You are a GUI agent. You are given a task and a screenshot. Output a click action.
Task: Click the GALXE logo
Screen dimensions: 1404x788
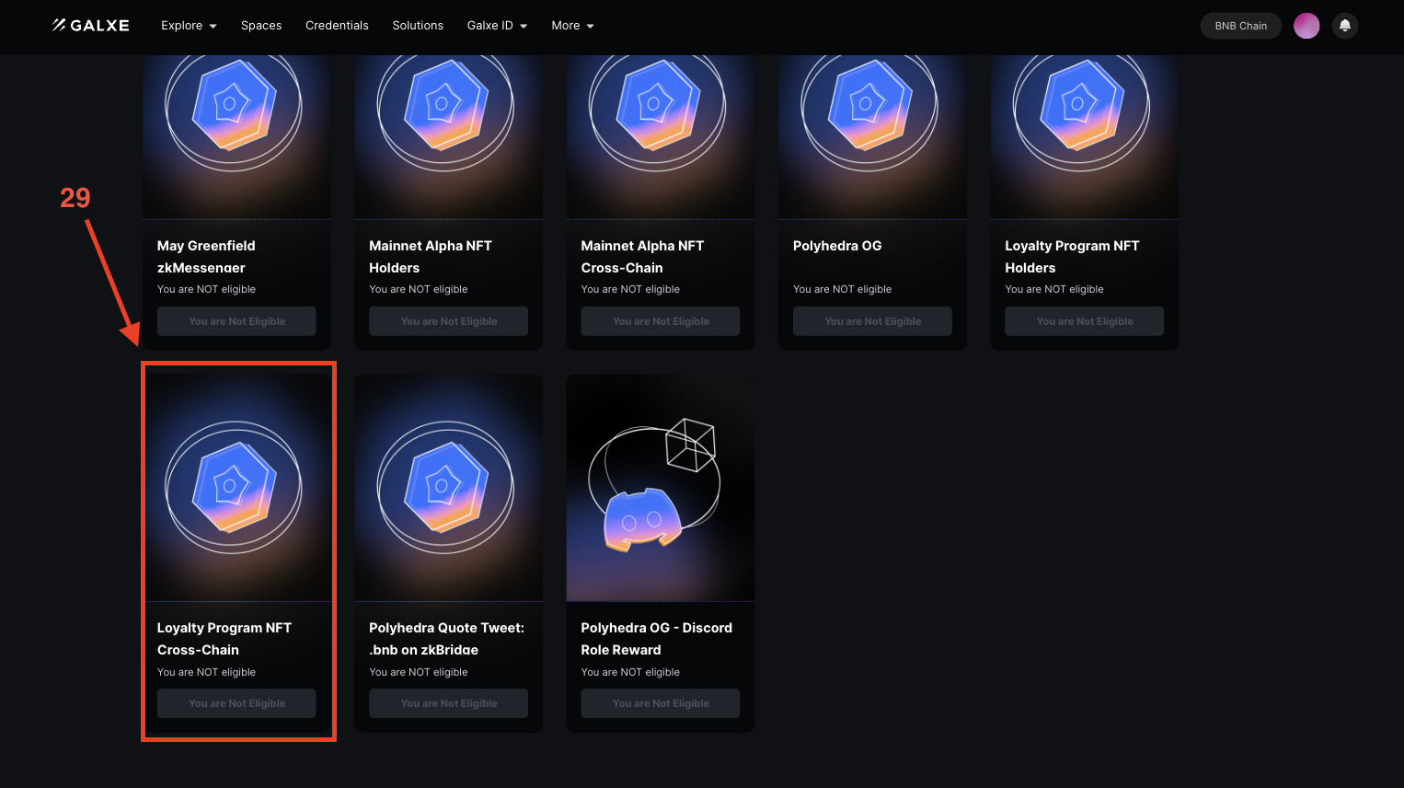pos(90,25)
